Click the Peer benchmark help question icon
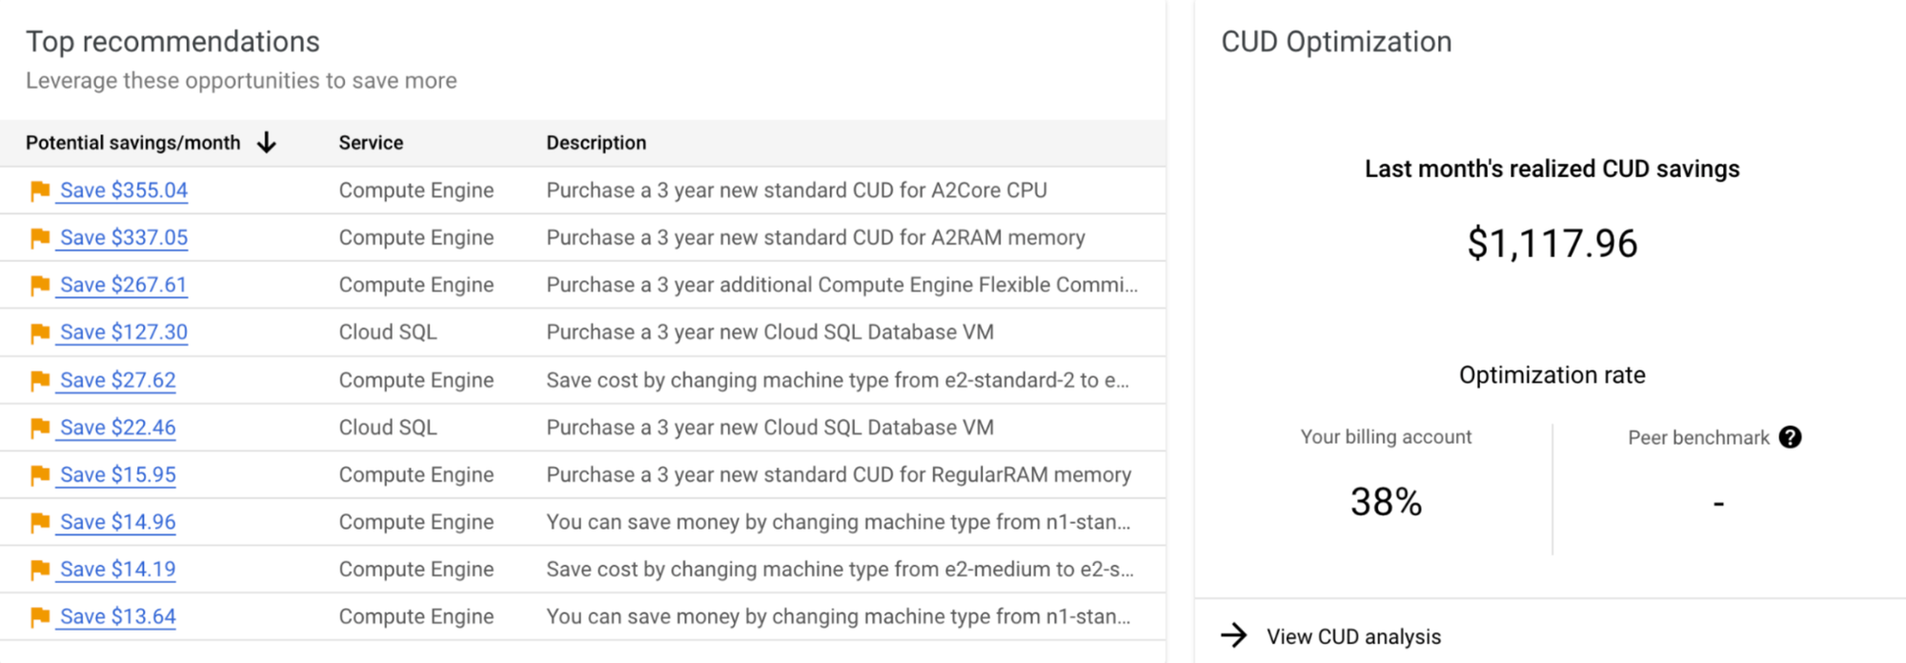This screenshot has height=663, width=1906. pyautogui.click(x=1790, y=437)
